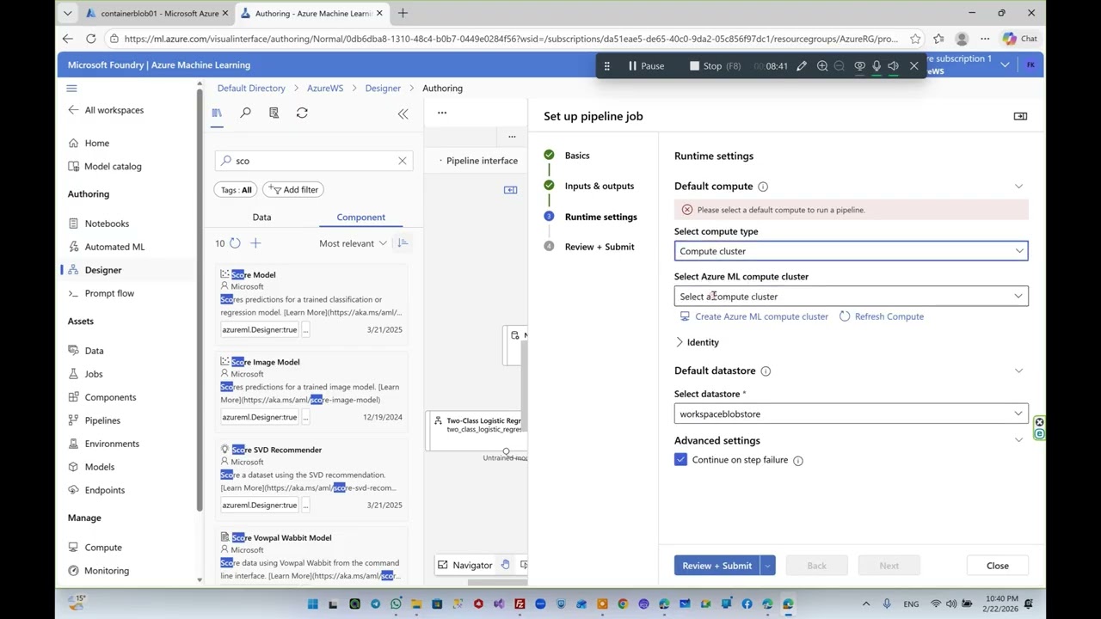
Task: Open the Most relevant sort dropdown
Action: [x=353, y=243]
